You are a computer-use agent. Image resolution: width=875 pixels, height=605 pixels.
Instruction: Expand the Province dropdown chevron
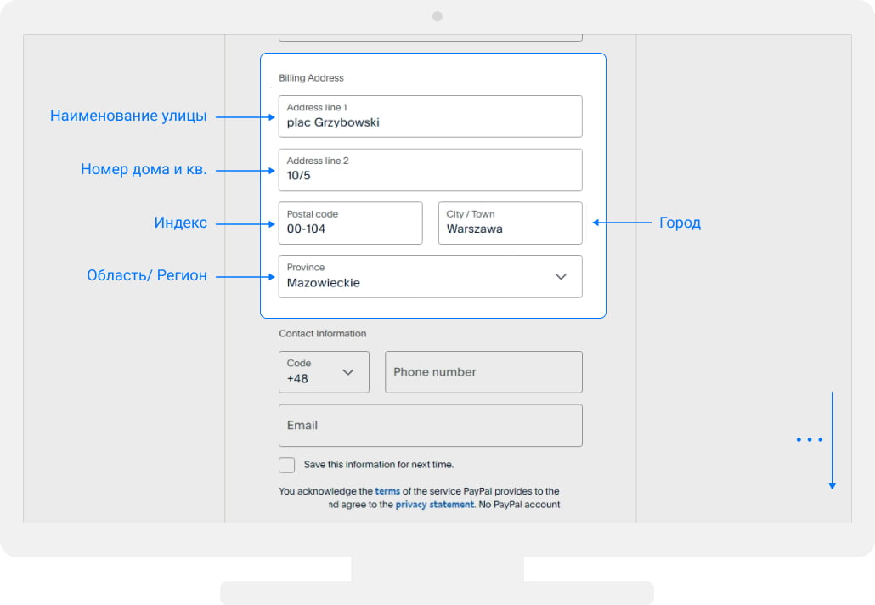tap(561, 276)
